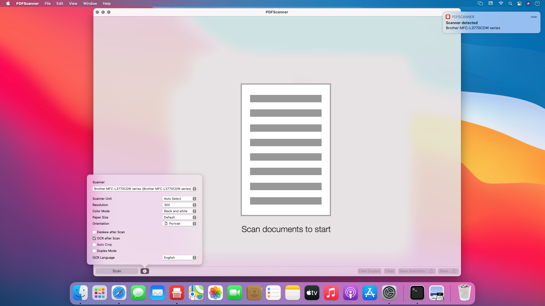Uncheck OCR after Scan
The width and height of the screenshot is (545, 306).
click(x=94, y=238)
